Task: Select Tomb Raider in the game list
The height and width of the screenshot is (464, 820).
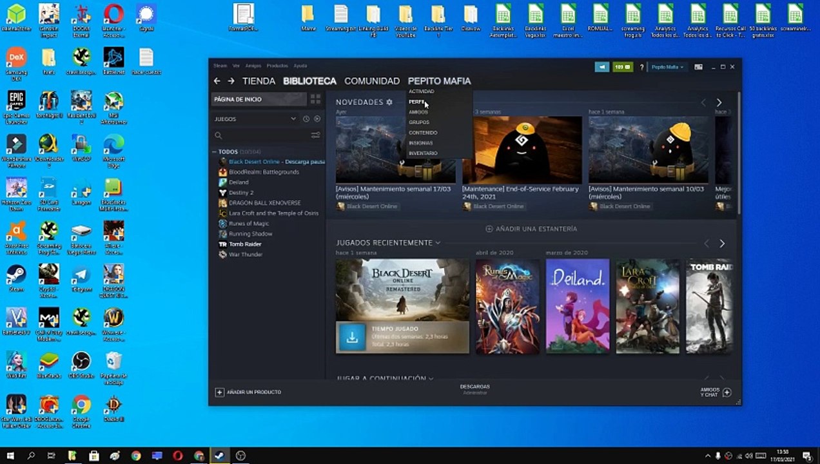Action: tap(245, 244)
